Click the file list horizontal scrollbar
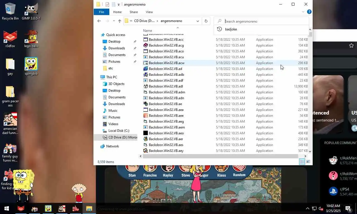Viewport: 357px width, 214px height. (x=221, y=156)
